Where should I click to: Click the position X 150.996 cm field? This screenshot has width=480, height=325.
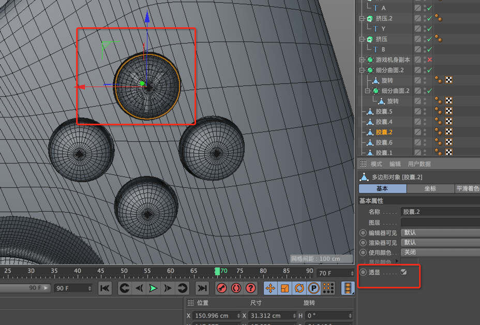pyautogui.click(x=217, y=316)
